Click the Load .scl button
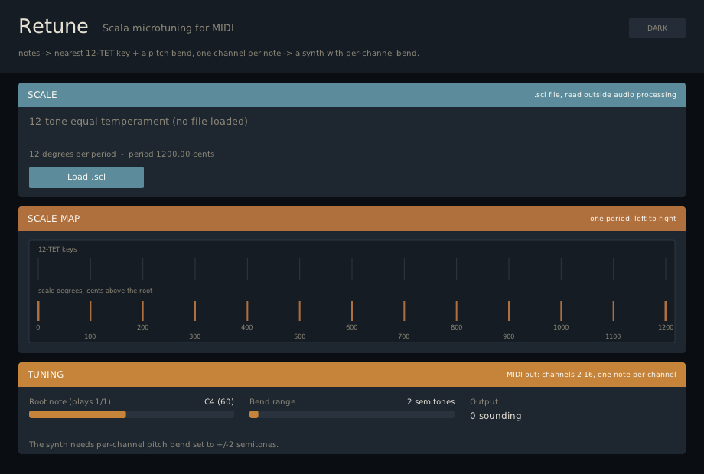This screenshot has width=704, height=474. tap(86, 177)
